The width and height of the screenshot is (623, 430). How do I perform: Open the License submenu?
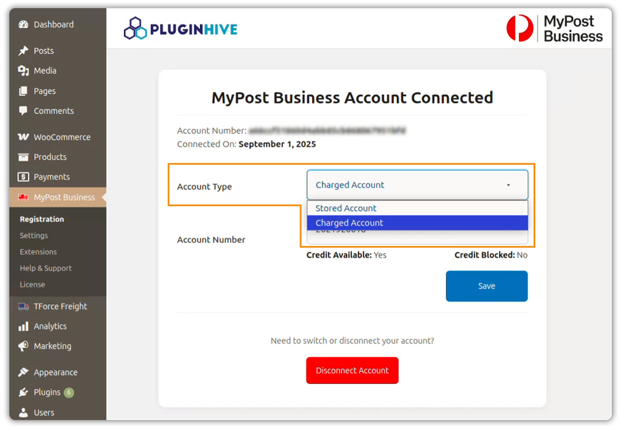32,285
